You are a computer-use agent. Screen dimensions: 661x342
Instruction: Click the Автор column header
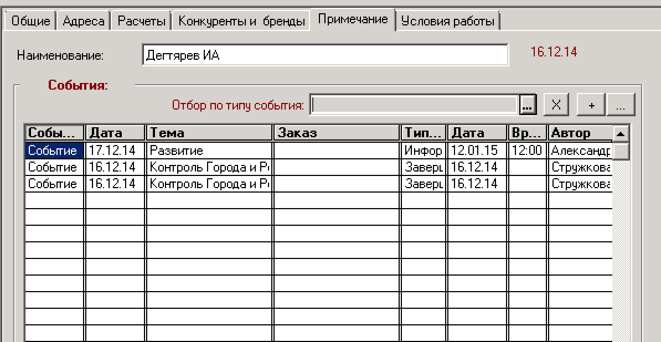[x=581, y=133]
